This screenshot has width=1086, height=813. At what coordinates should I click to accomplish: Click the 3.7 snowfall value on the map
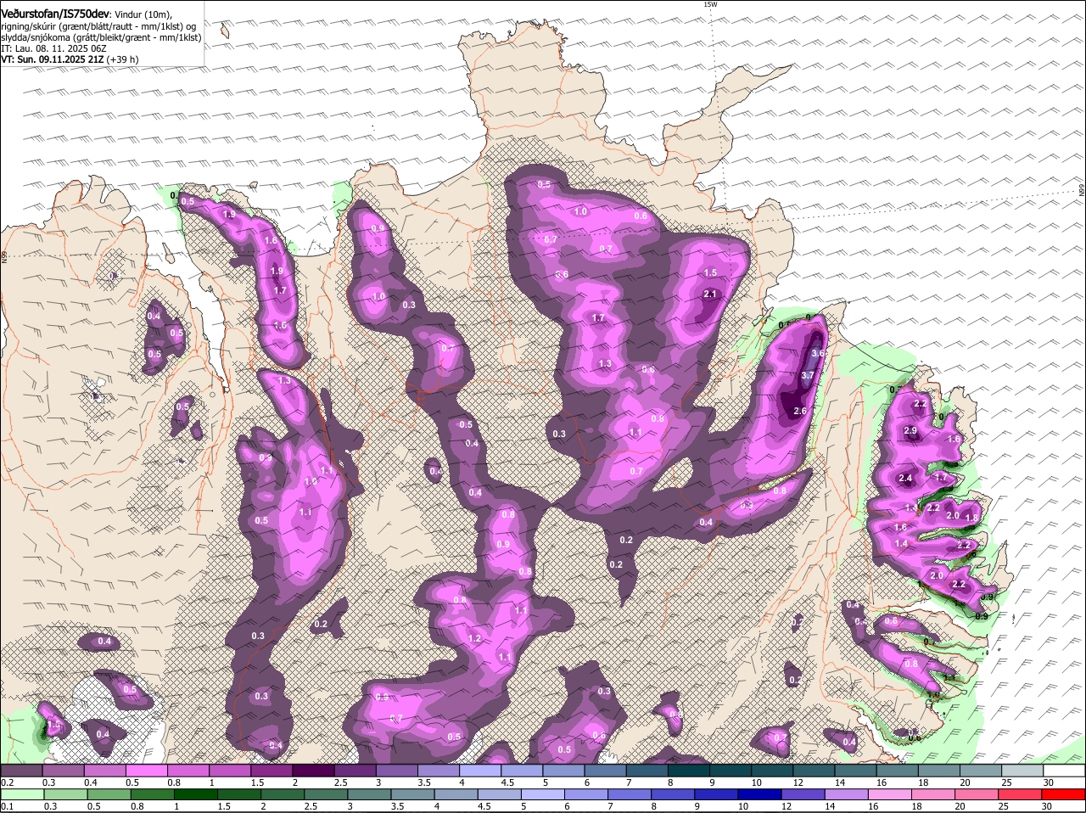807,375
